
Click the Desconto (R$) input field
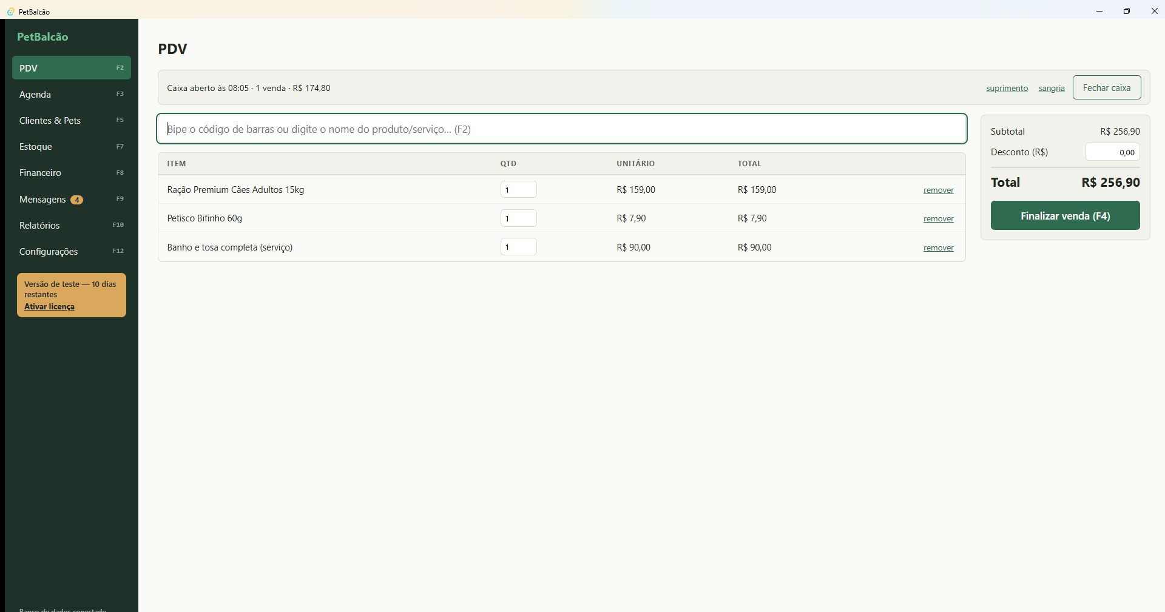(x=1112, y=152)
